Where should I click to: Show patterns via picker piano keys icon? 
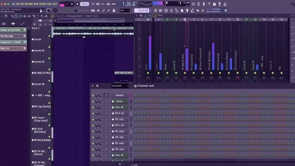pos(4,24)
